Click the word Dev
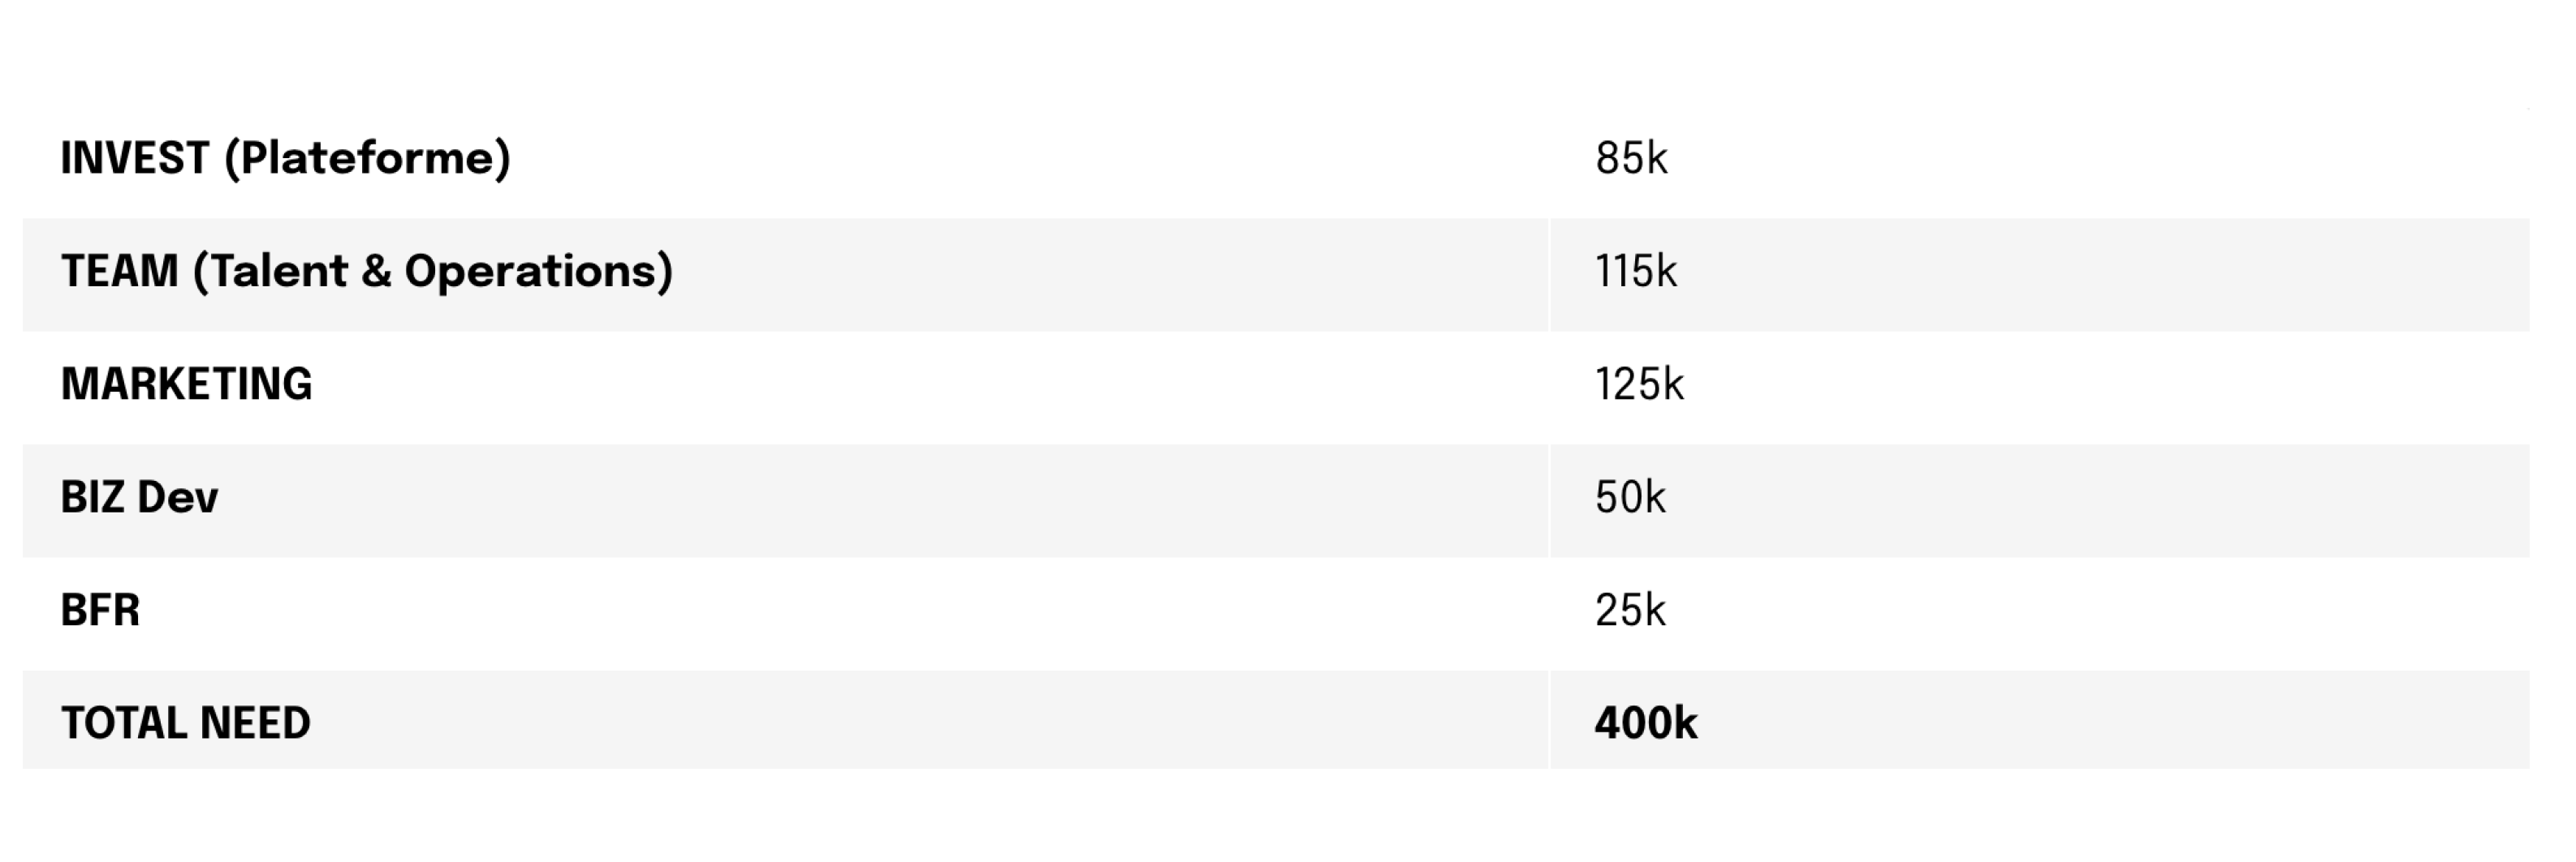 click(x=178, y=497)
